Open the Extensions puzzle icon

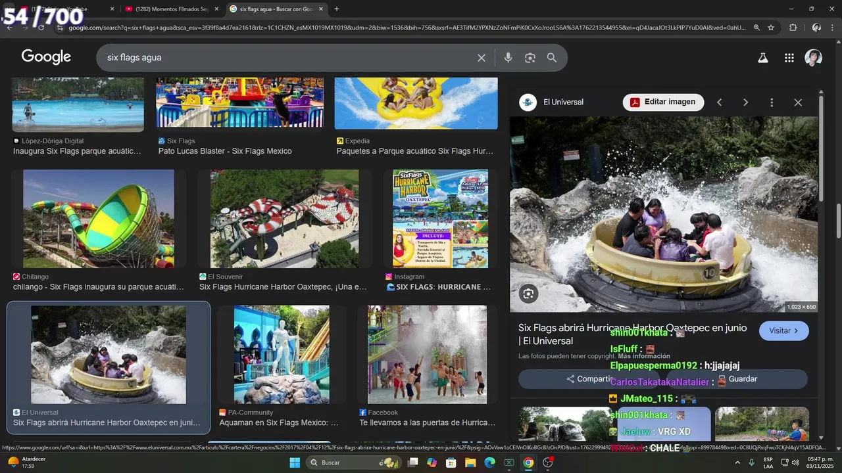pyautogui.click(x=793, y=28)
